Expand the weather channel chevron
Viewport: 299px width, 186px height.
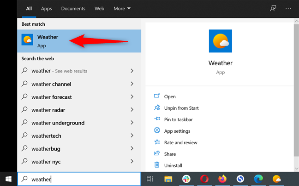(x=132, y=84)
